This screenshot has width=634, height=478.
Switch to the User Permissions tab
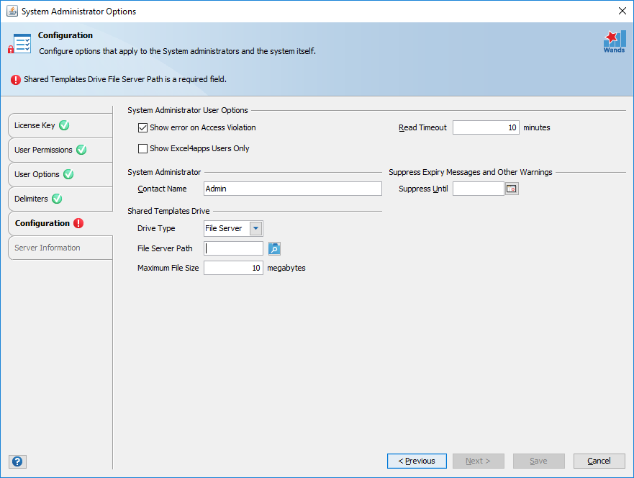[x=60, y=150]
